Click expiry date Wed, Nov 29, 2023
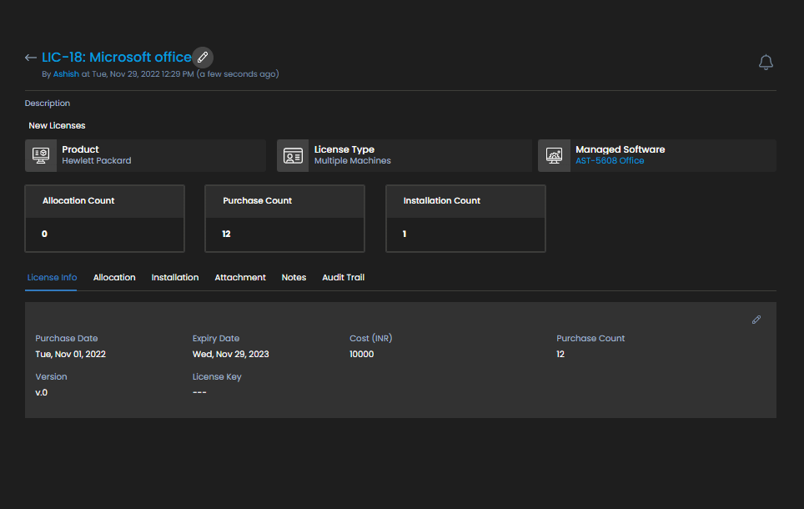Image resolution: width=804 pixels, height=509 pixels. [231, 354]
